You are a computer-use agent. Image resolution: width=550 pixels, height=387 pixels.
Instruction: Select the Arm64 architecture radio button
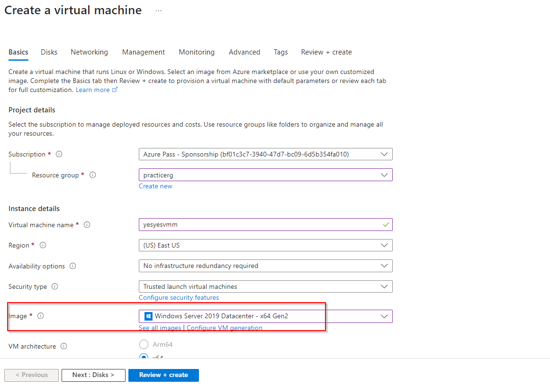[144, 344]
